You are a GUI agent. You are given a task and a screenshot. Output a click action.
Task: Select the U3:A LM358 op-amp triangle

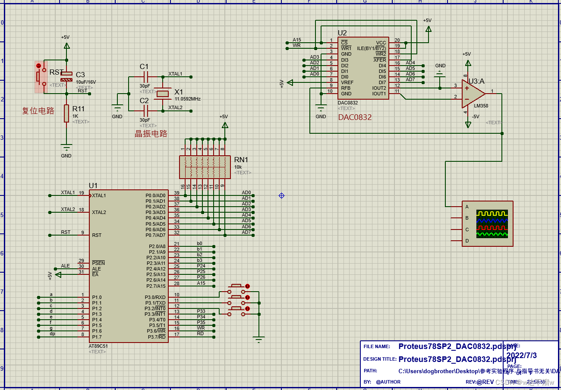pyautogui.click(x=473, y=94)
